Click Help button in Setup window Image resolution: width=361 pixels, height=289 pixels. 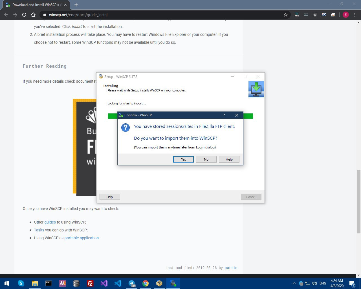110,197
